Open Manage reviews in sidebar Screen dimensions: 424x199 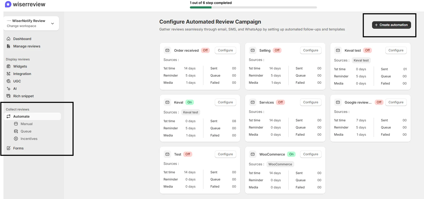coord(27,46)
